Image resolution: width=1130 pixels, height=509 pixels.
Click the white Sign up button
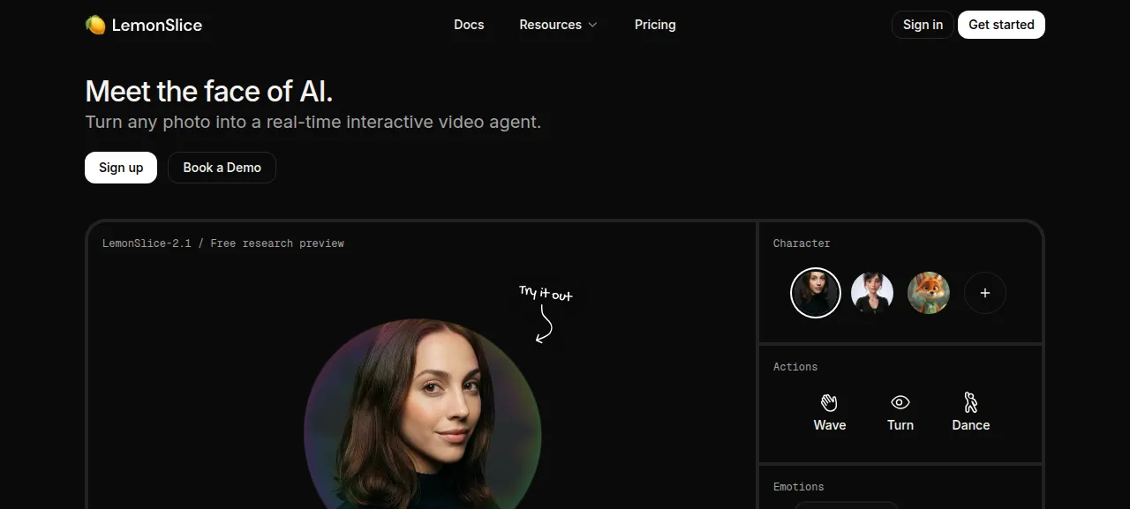tap(121, 168)
